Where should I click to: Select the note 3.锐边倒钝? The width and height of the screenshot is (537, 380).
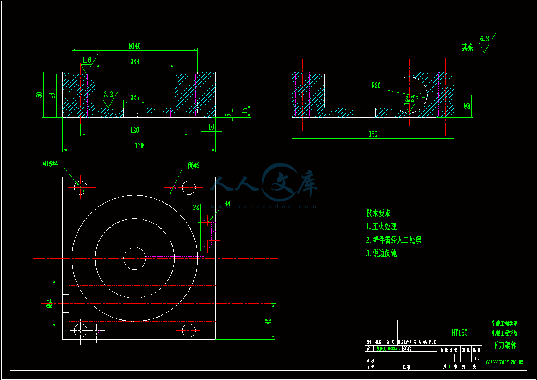[381, 253]
